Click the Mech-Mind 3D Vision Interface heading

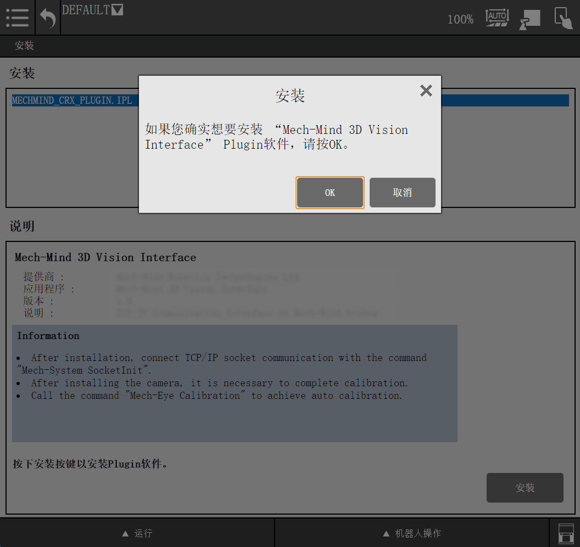pyautogui.click(x=105, y=258)
